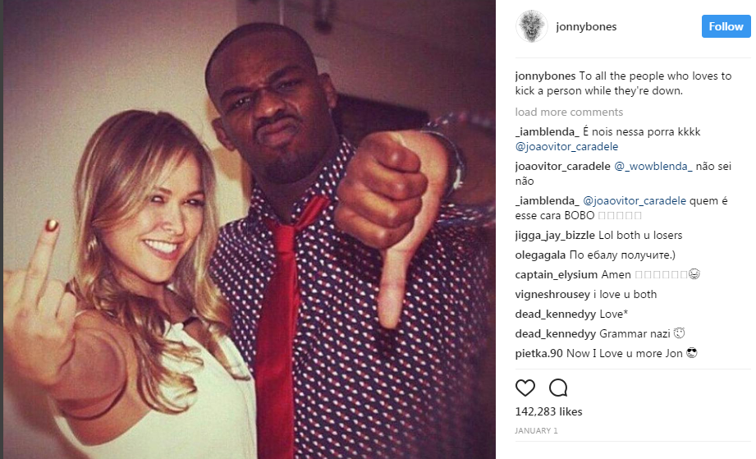Open pietka.90's profile

pos(539,353)
